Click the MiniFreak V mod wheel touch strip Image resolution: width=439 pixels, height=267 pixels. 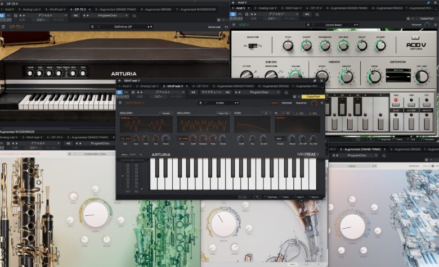pos(136,175)
